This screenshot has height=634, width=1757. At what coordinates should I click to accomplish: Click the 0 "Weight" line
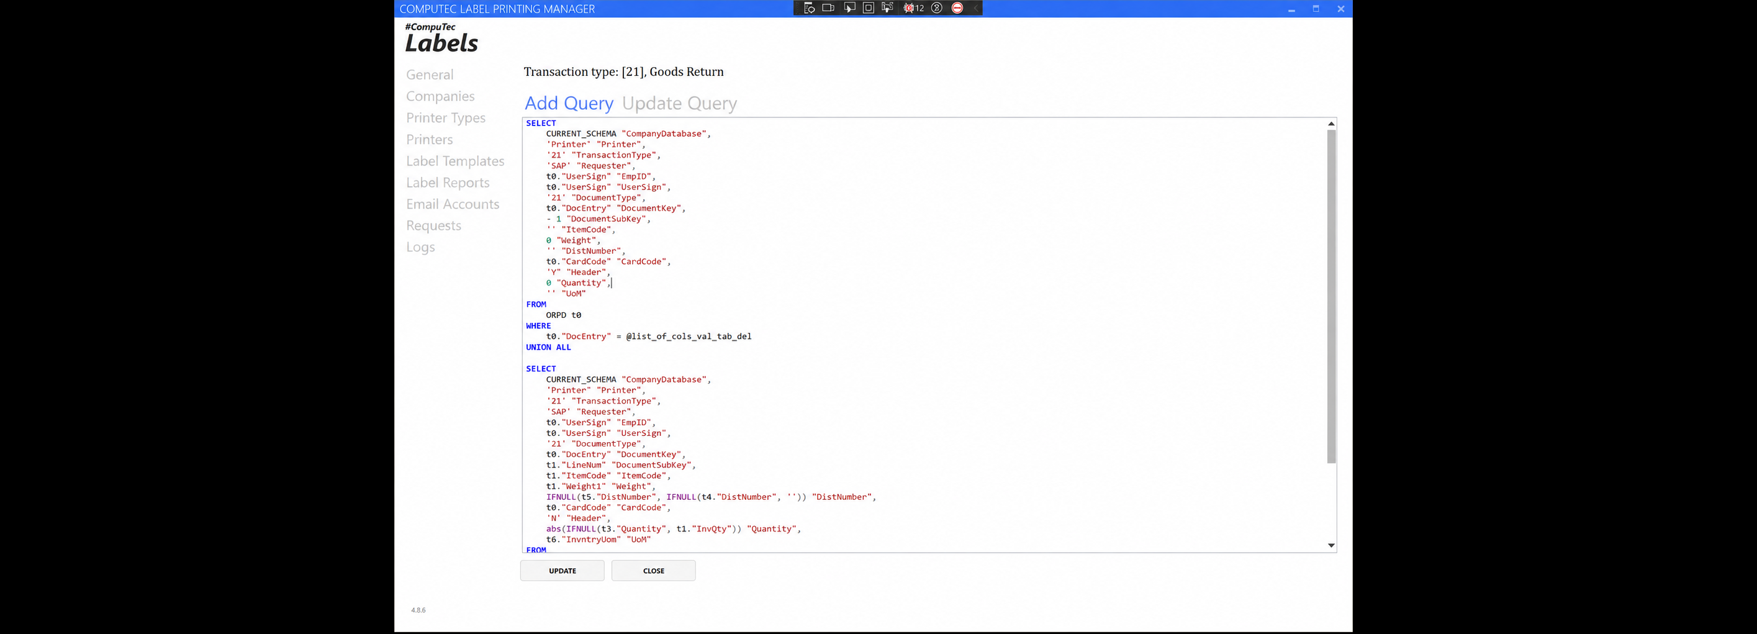[573, 240]
